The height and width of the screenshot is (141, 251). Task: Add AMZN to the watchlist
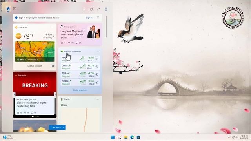[x=97, y=82]
